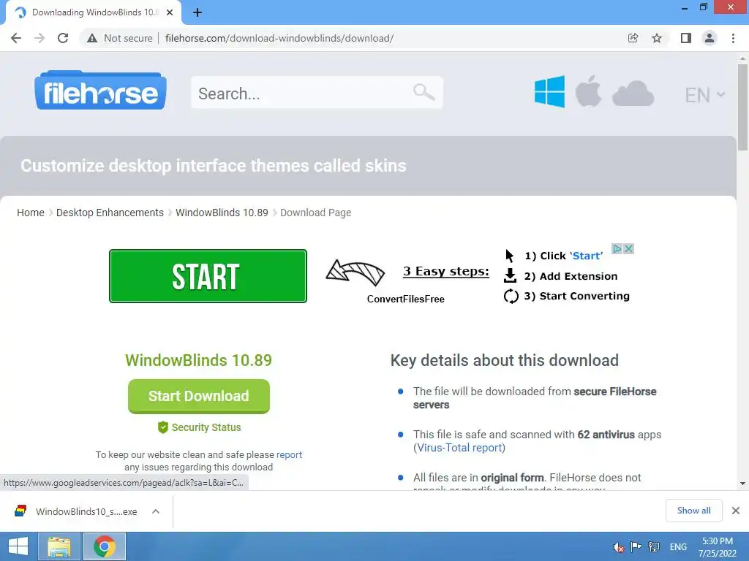Open the Windows Start button

tap(18, 546)
